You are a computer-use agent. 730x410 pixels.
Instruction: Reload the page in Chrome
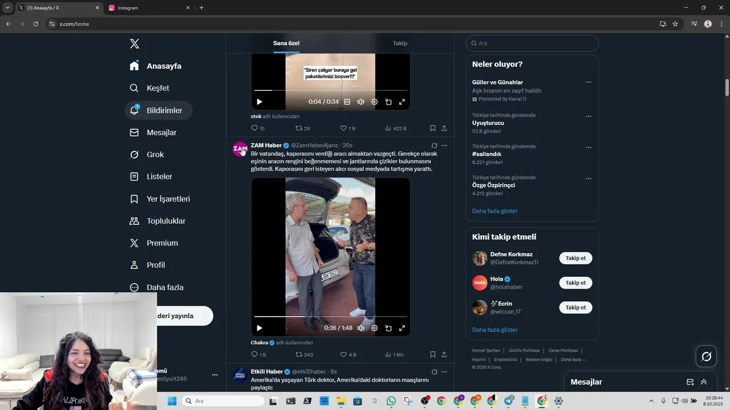[x=35, y=24]
